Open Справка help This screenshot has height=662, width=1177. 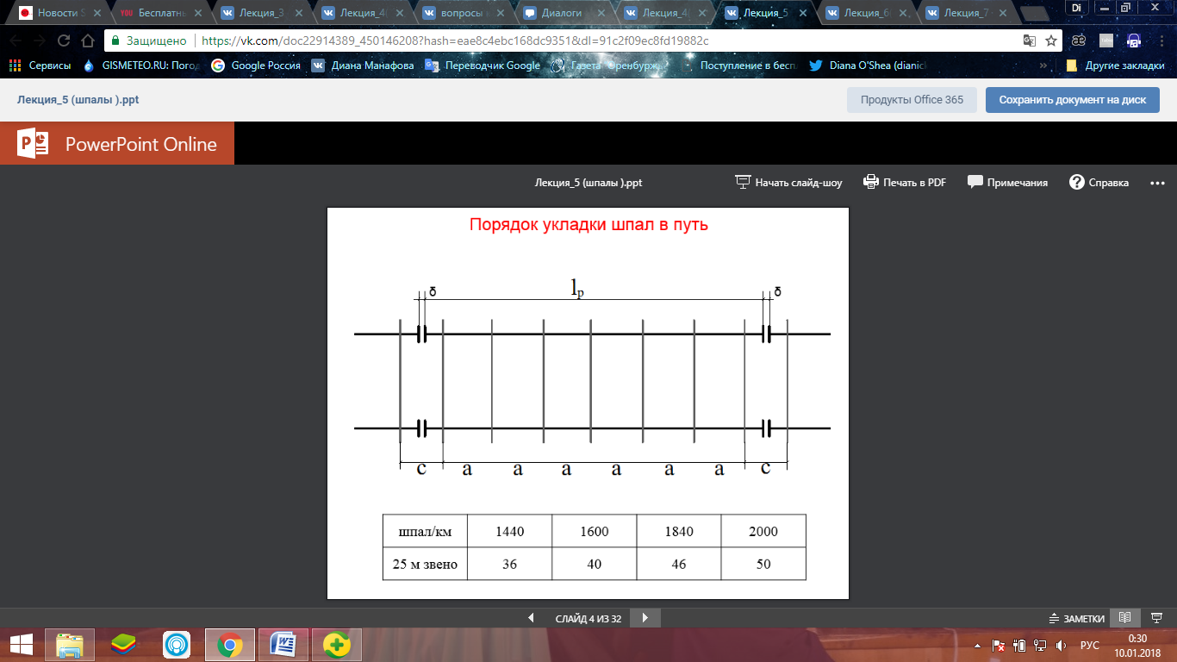coord(1099,182)
